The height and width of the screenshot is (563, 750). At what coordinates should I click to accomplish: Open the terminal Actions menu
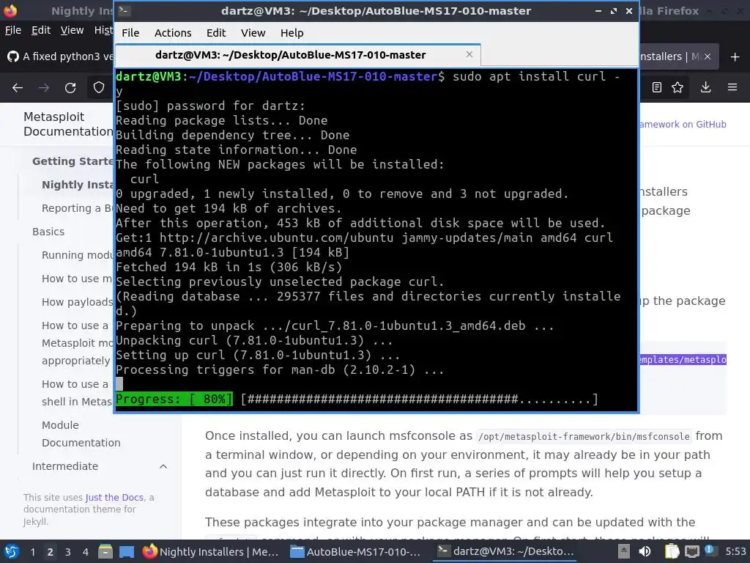[x=173, y=33]
